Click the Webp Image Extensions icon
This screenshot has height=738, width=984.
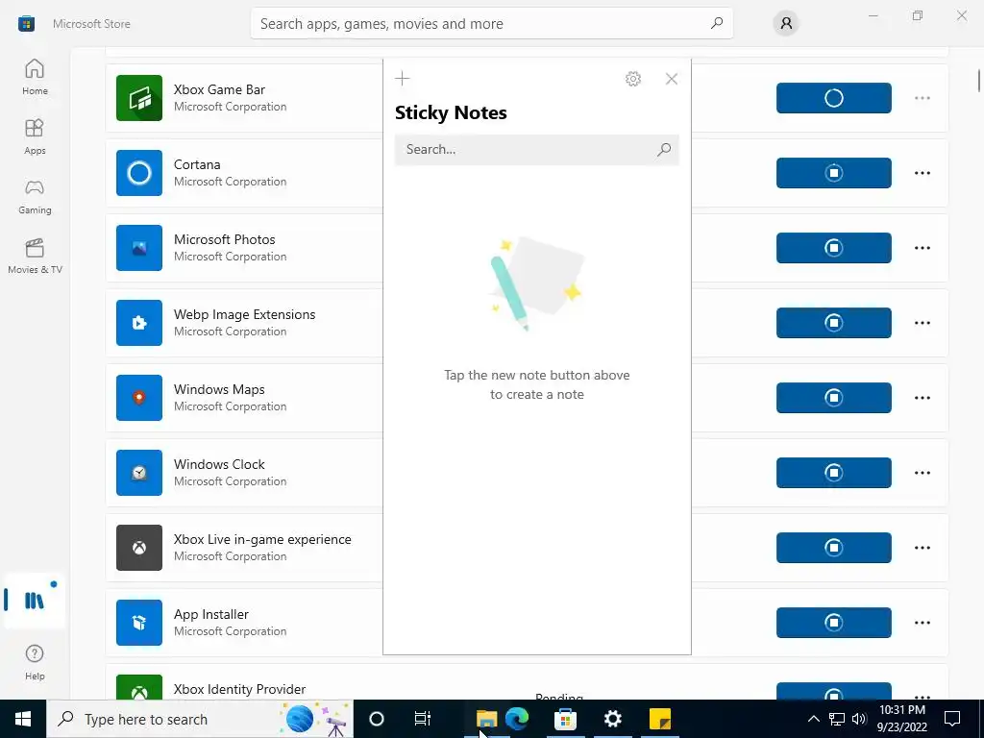point(139,323)
